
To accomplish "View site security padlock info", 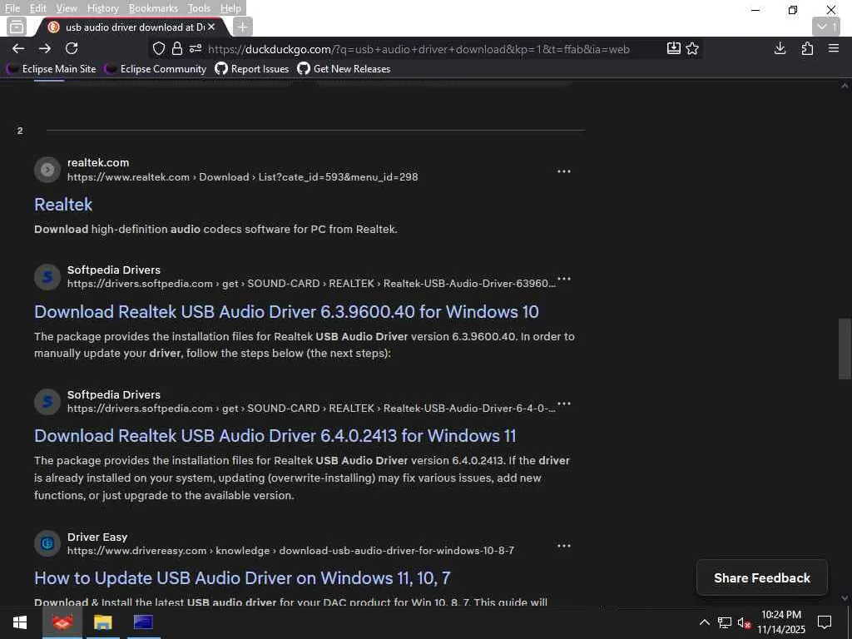I will 177,49.
